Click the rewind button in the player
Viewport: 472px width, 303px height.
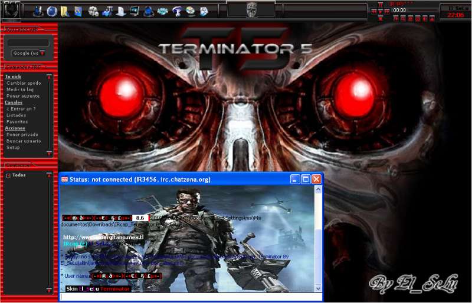[x=374, y=12]
